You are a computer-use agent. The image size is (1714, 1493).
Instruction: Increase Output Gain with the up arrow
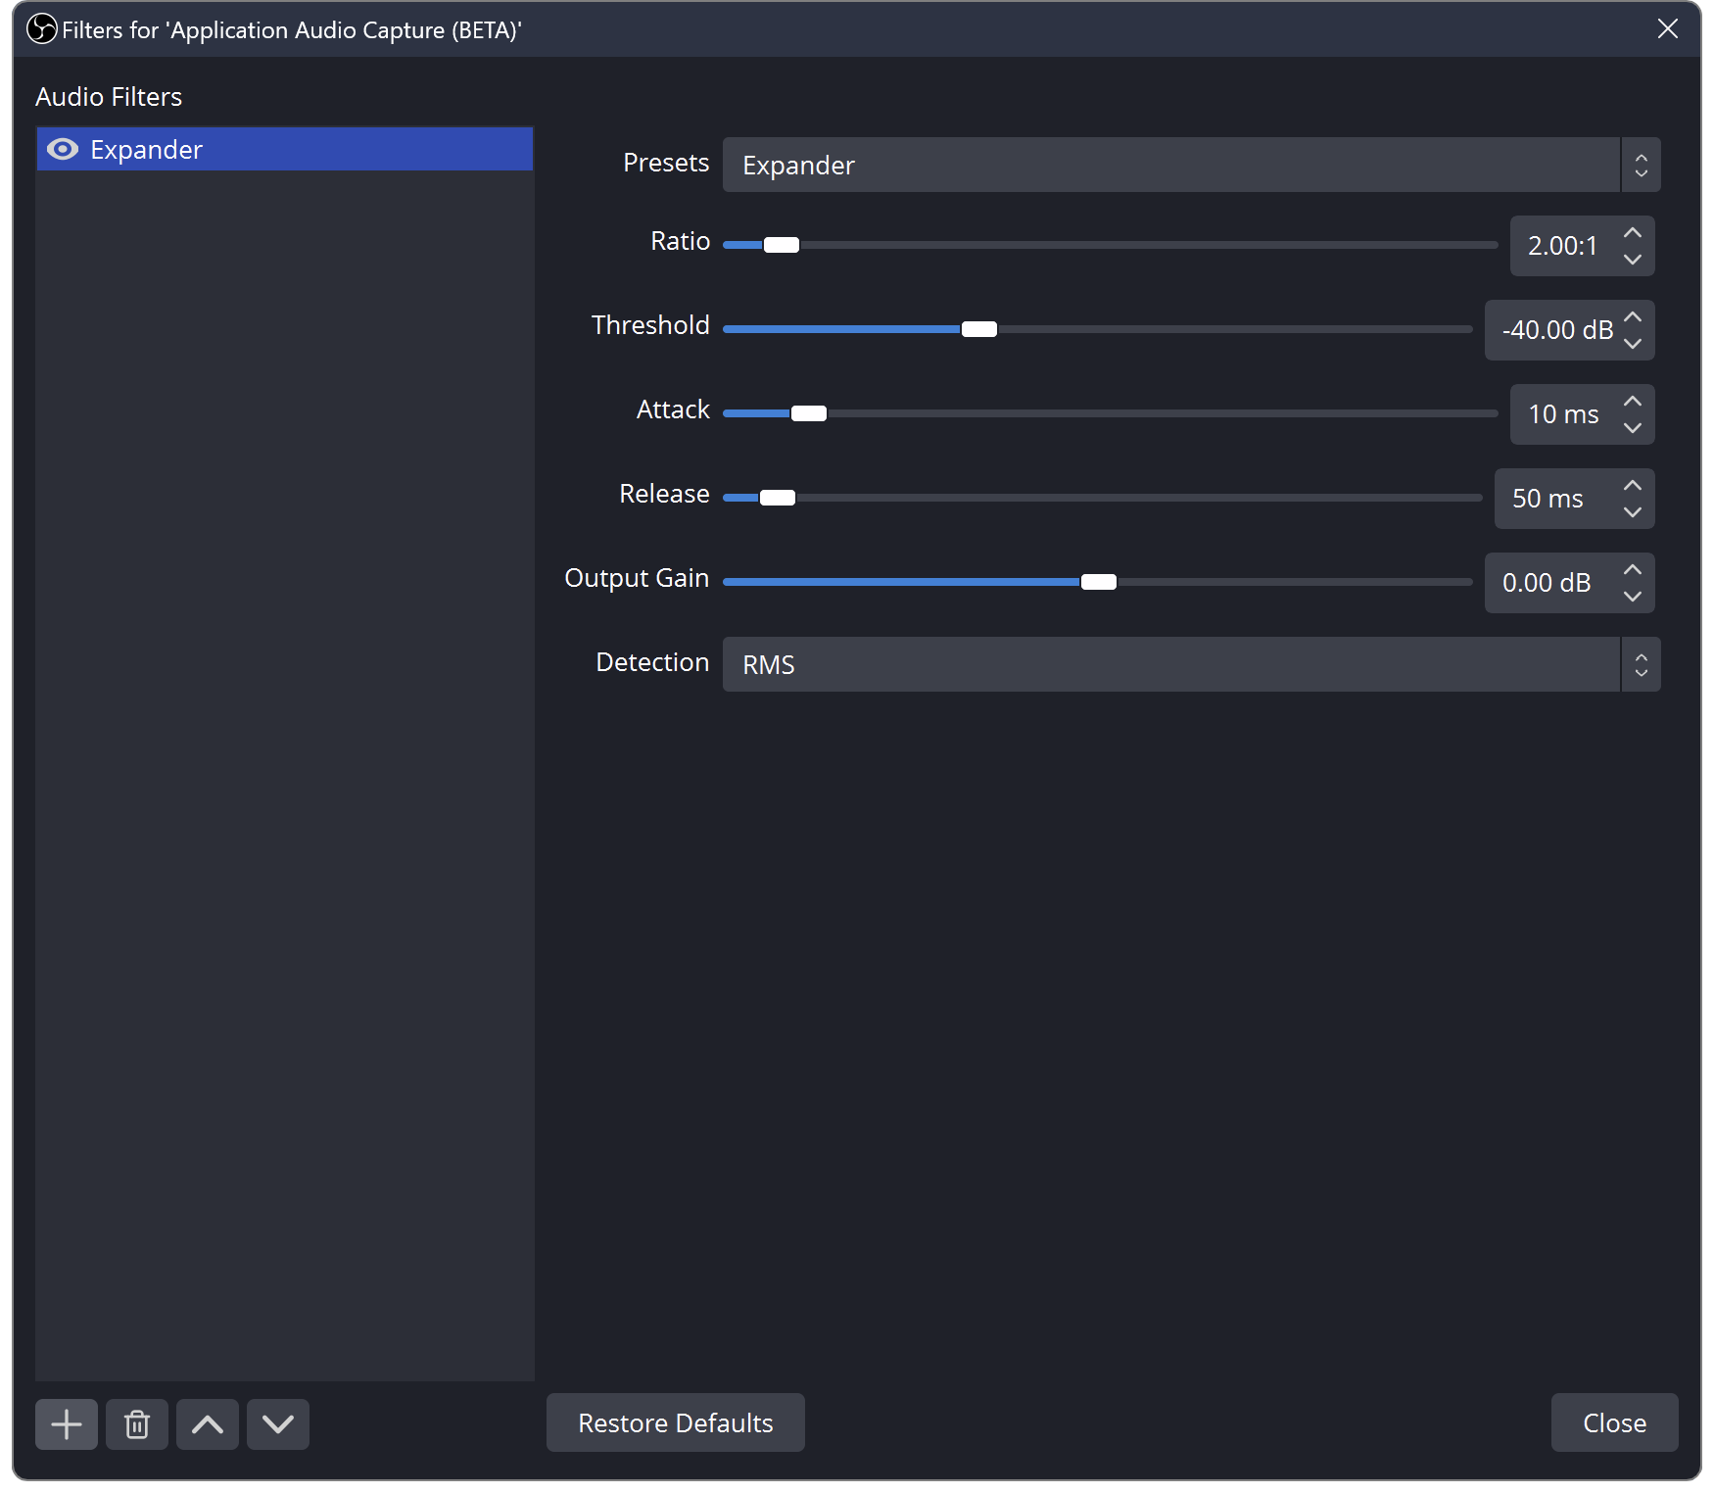click(1632, 570)
